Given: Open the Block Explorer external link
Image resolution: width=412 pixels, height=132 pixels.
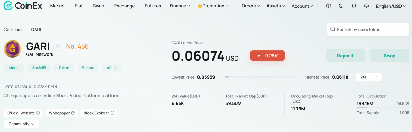Looking at the screenshot, I should tap(99, 113).
